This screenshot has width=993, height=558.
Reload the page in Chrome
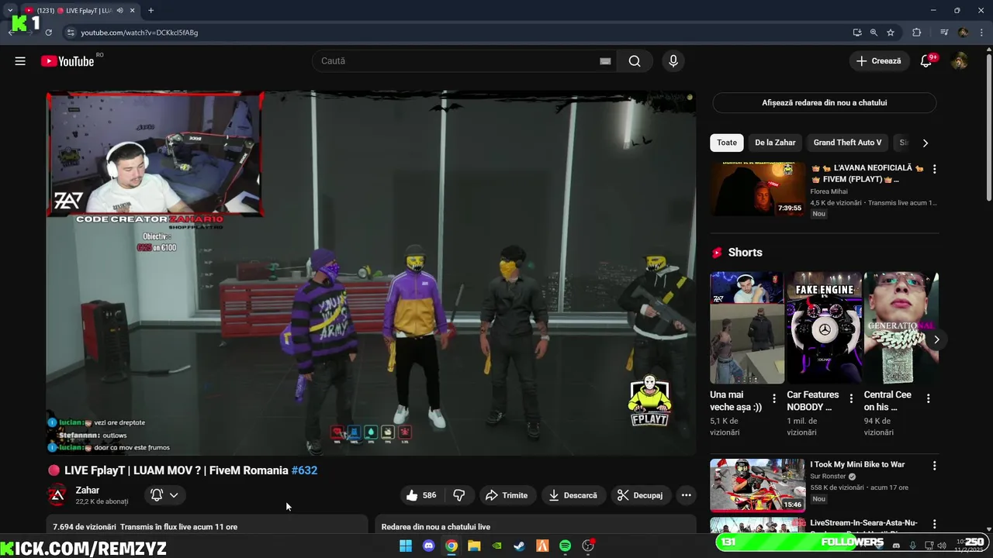tap(48, 33)
